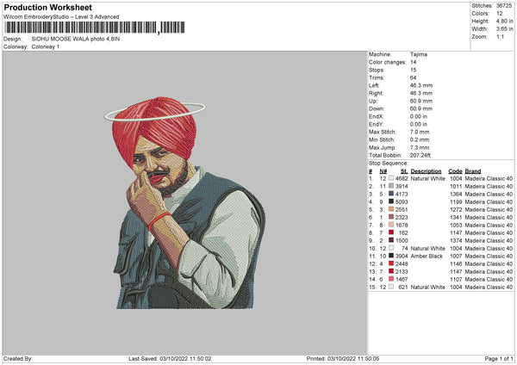Click the tan swatch beside stitch count 2551
The height and width of the screenshot is (365, 517).
tap(391, 209)
